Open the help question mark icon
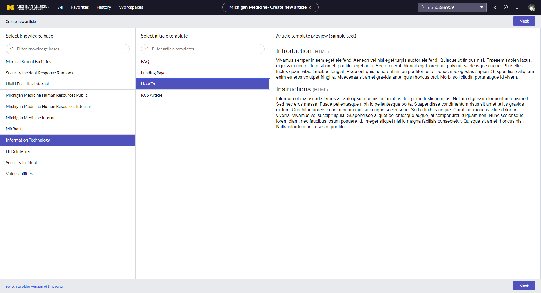Image resolution: width=541 pixels, height=293 pixels. [x=505, y=7]
